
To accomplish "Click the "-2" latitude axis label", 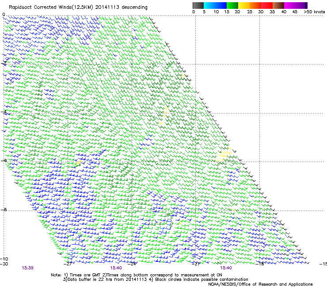I will [x=4, y=63].
